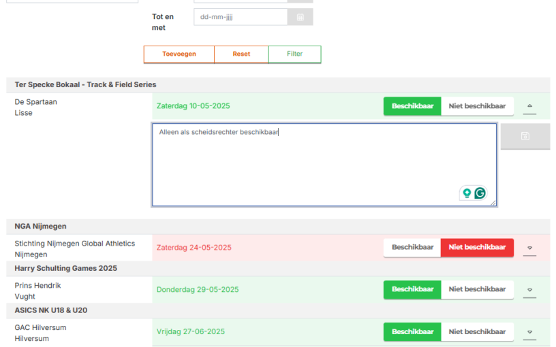Screen dimensions: 556x347
Task: Mark Prins Hendrik Vught as Niet beschikbaar
Action: tap(477, 290)
